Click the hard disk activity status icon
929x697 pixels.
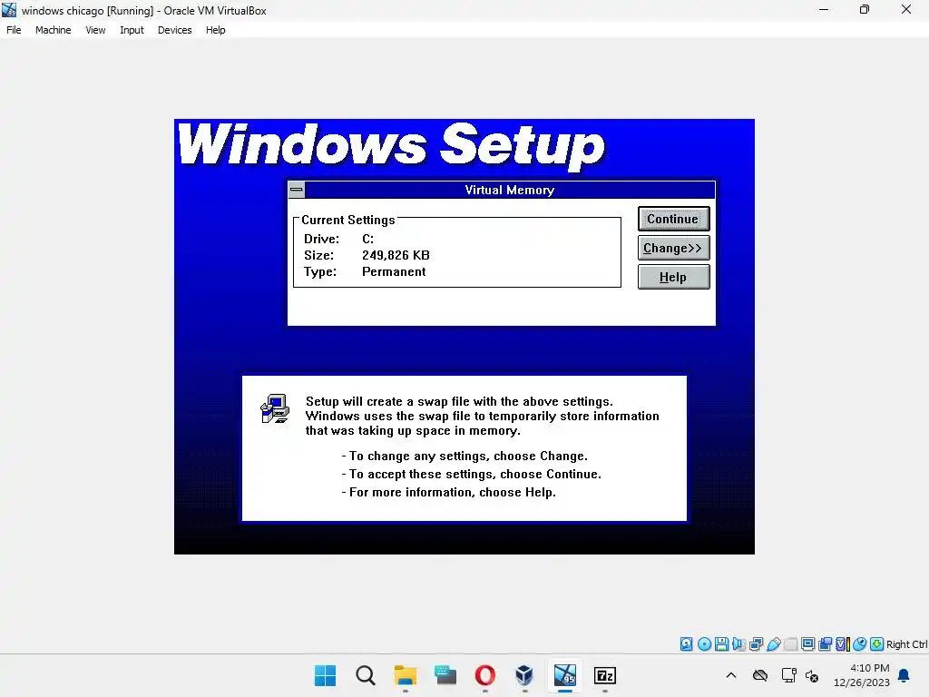(x=686, y=644)
